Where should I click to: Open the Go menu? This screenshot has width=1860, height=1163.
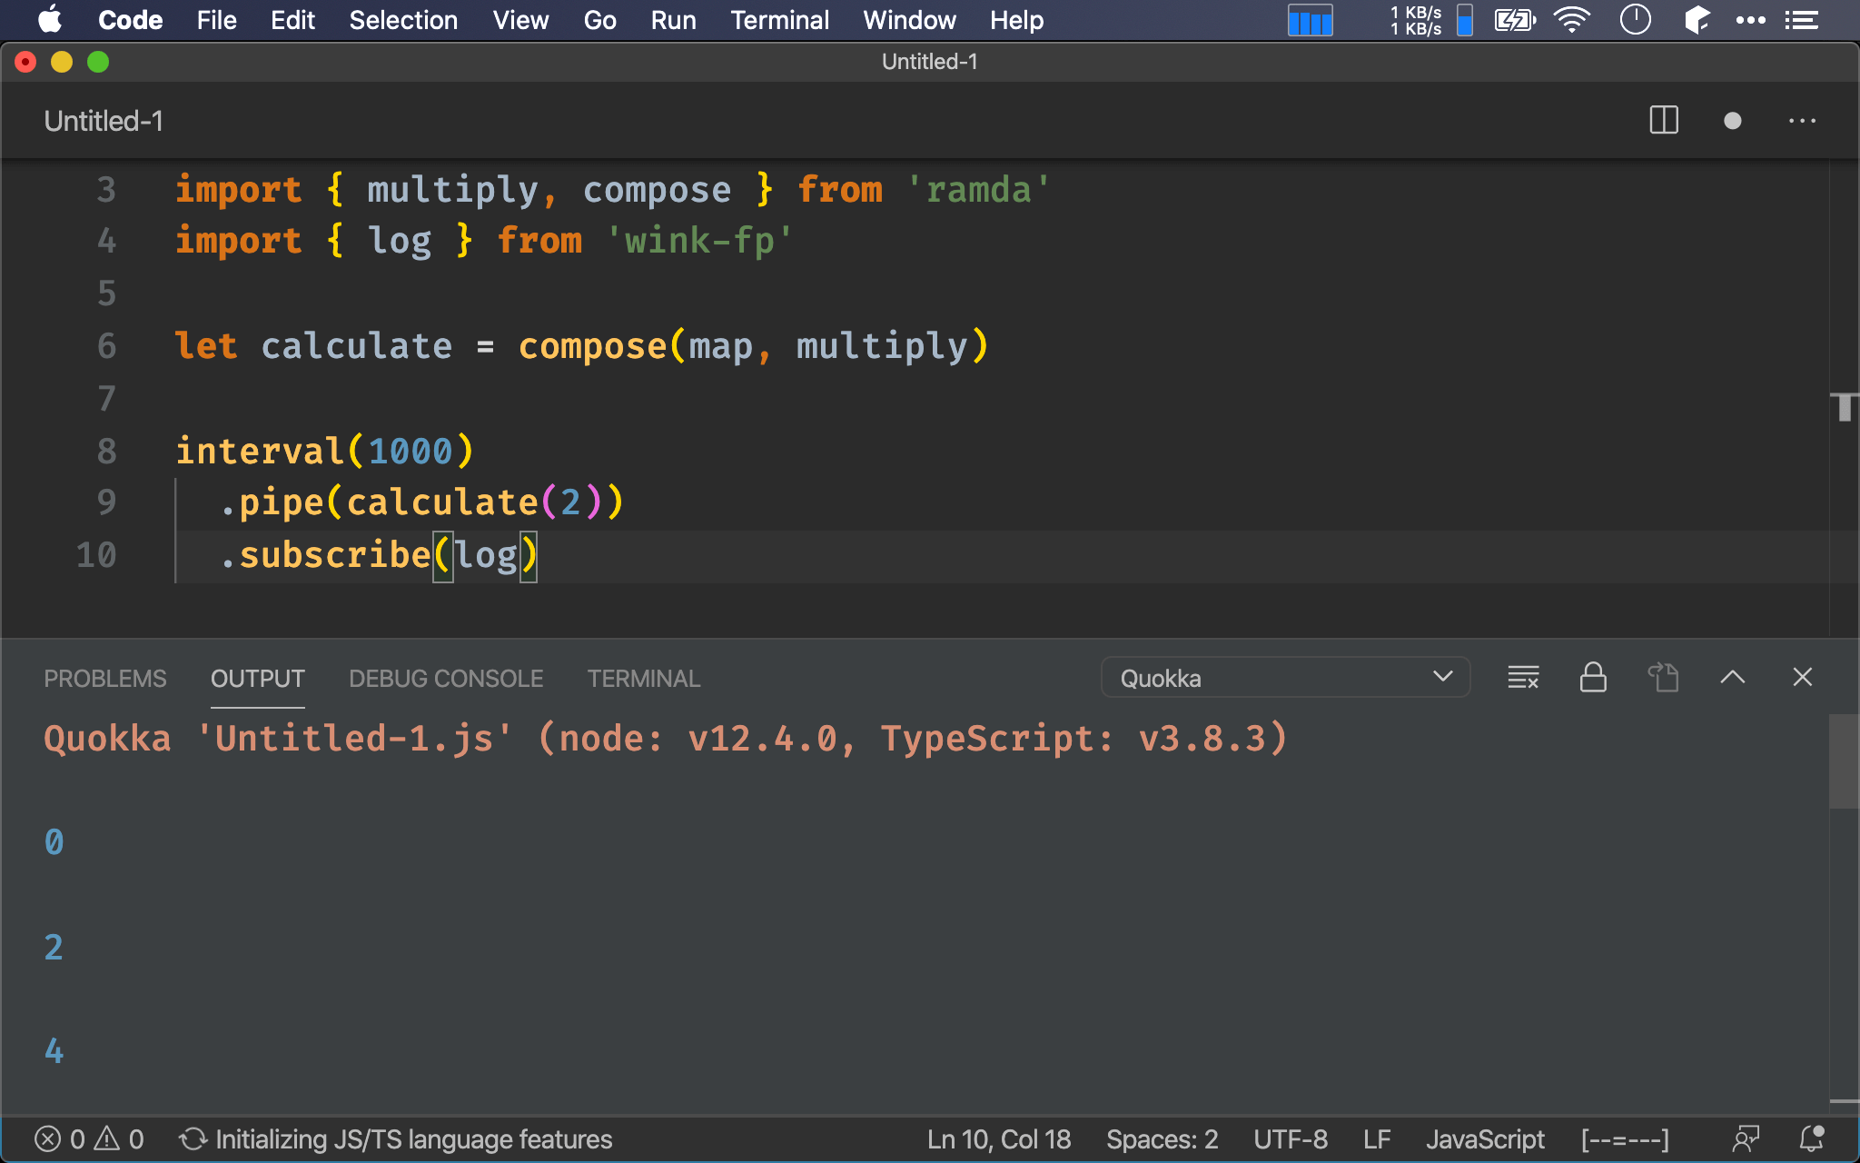[599, 20]
